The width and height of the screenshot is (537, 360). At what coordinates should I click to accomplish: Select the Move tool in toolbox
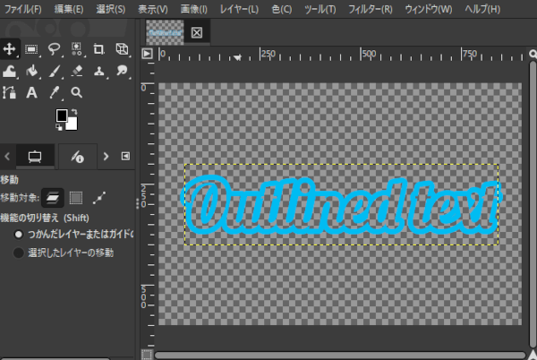coord(9,48)
